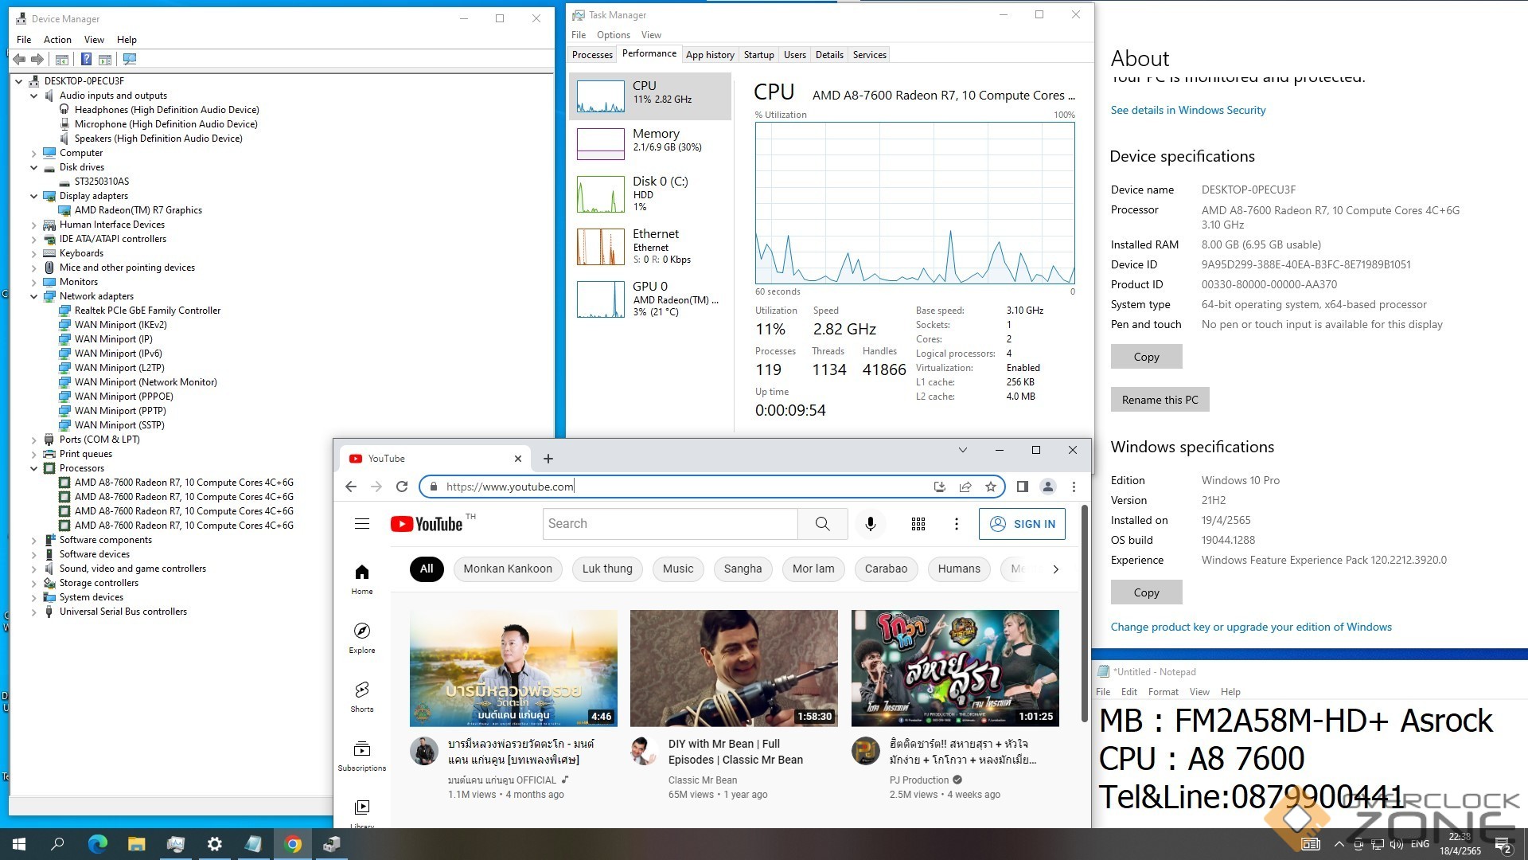Select AMD Radeon(TM) R7 Graphics device
This screenshot has height=860, width=1528.
tap(138, 210)
